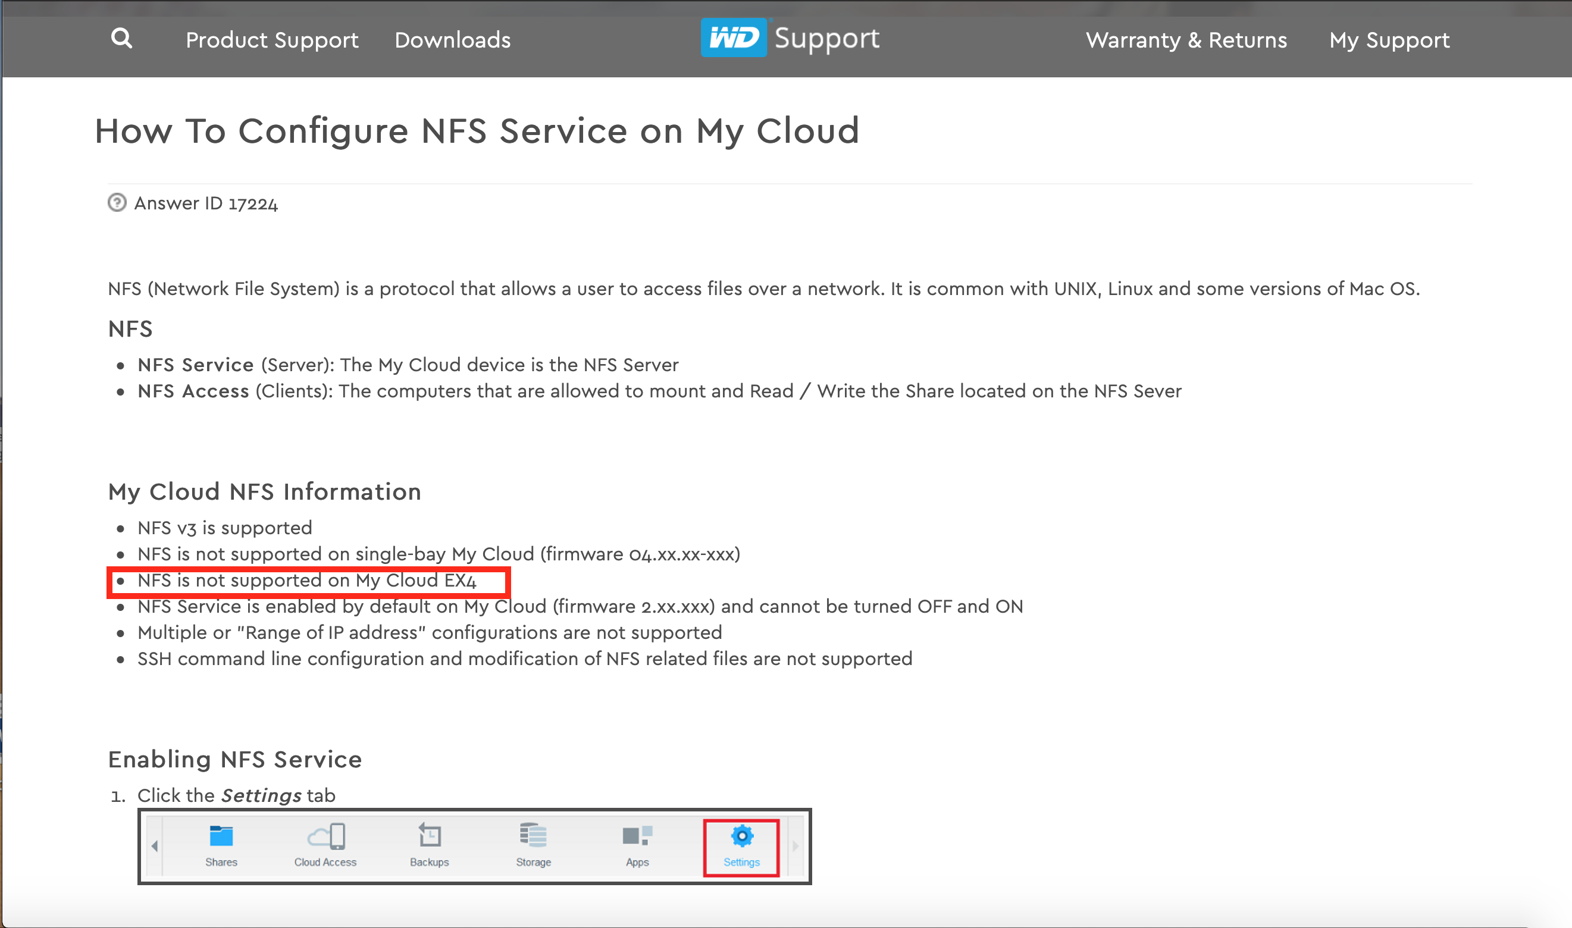Image resolution: width=1572 pixels, height=928 pixels.
Task: Click the Answer ID question mark icon
Action: click(117, 203)
